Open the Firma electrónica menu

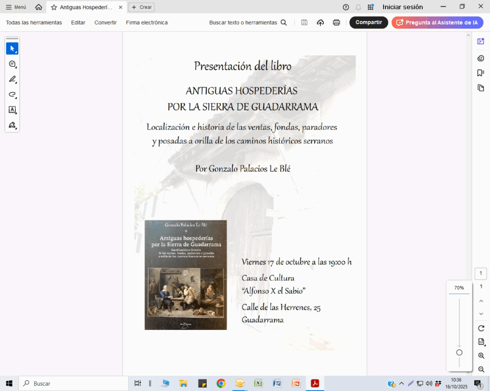pyautogui.click(x=146, y=22)
